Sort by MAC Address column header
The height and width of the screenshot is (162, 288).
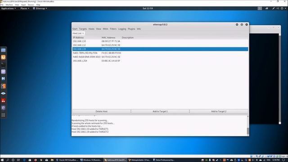108,37
